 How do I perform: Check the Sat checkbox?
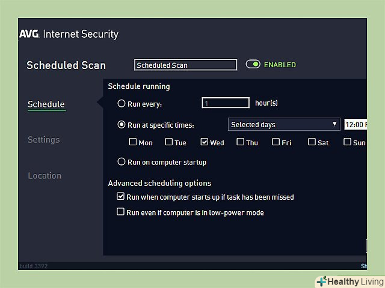point(312,142)
